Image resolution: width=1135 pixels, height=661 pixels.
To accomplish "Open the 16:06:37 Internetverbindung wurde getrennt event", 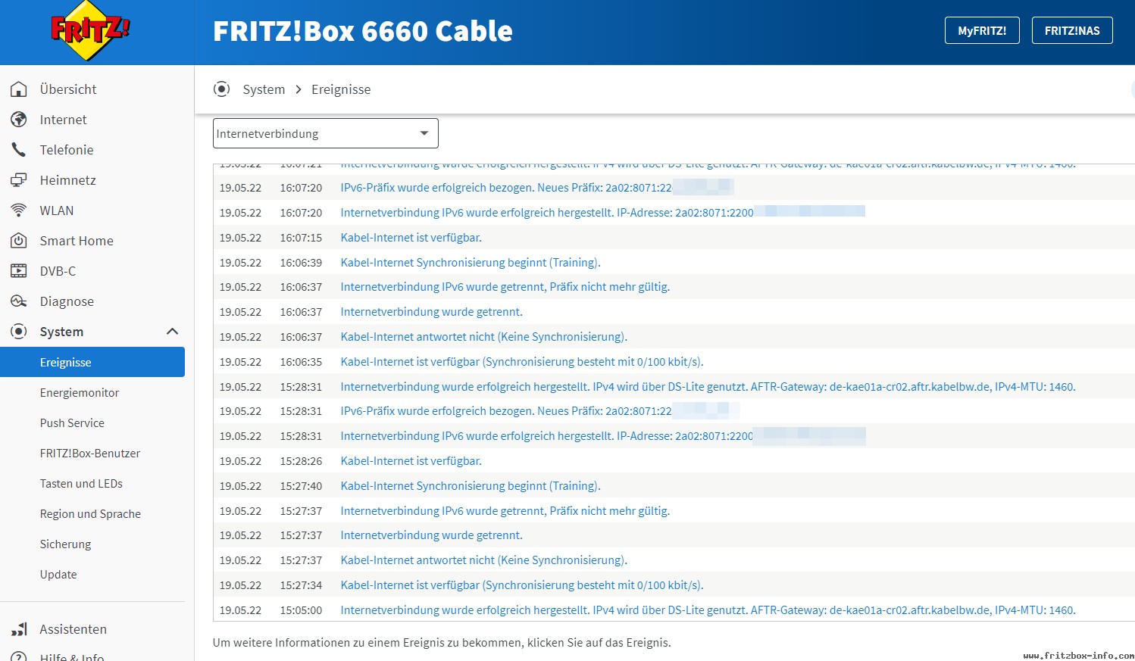I will [x=431, y=312].
